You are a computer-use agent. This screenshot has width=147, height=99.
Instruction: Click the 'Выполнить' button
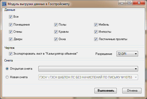[x=105, y=91]
